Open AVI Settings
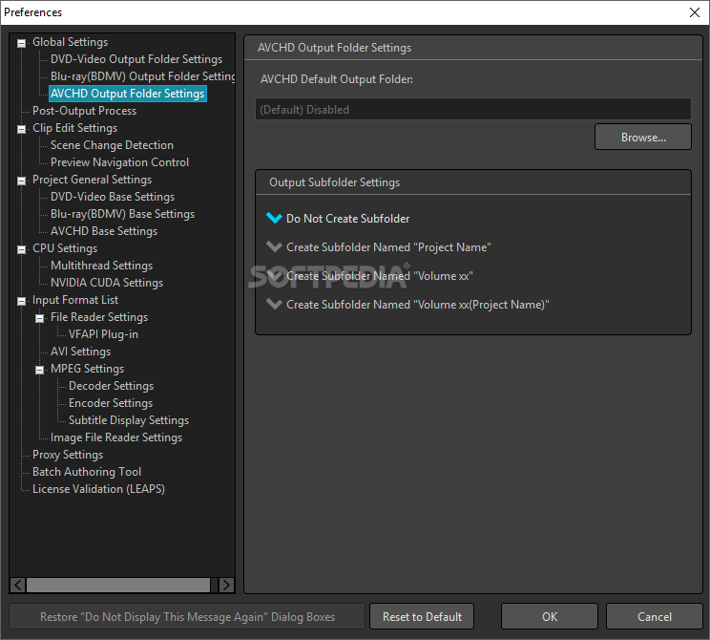Image resolution: width=710 pixels, height=640 pixels. click(80, 352)
